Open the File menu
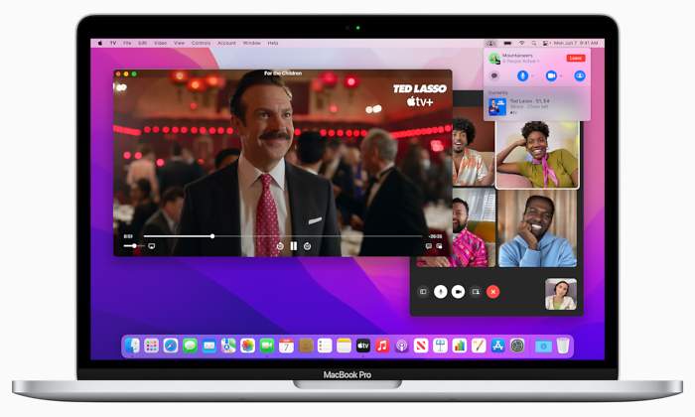This screenshot has height=417, width=695. point(127,43)
